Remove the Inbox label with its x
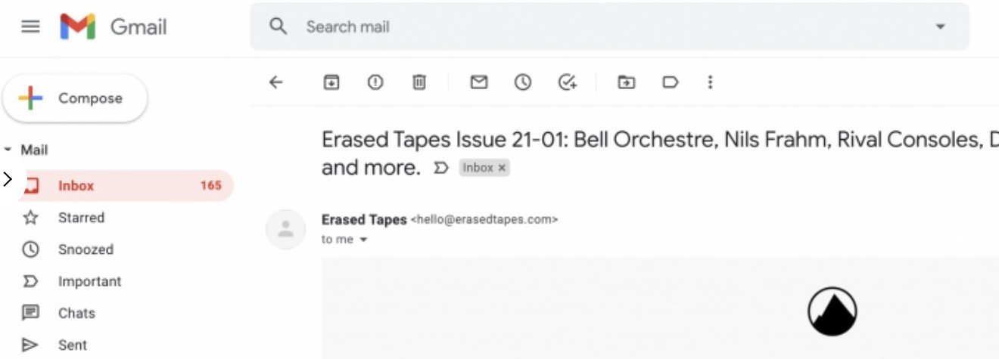This screenshot has height=359, width=999. coord(502,168)
